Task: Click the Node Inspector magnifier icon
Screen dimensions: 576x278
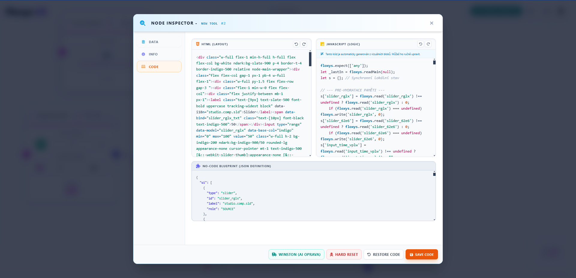Action: [142, 23]
